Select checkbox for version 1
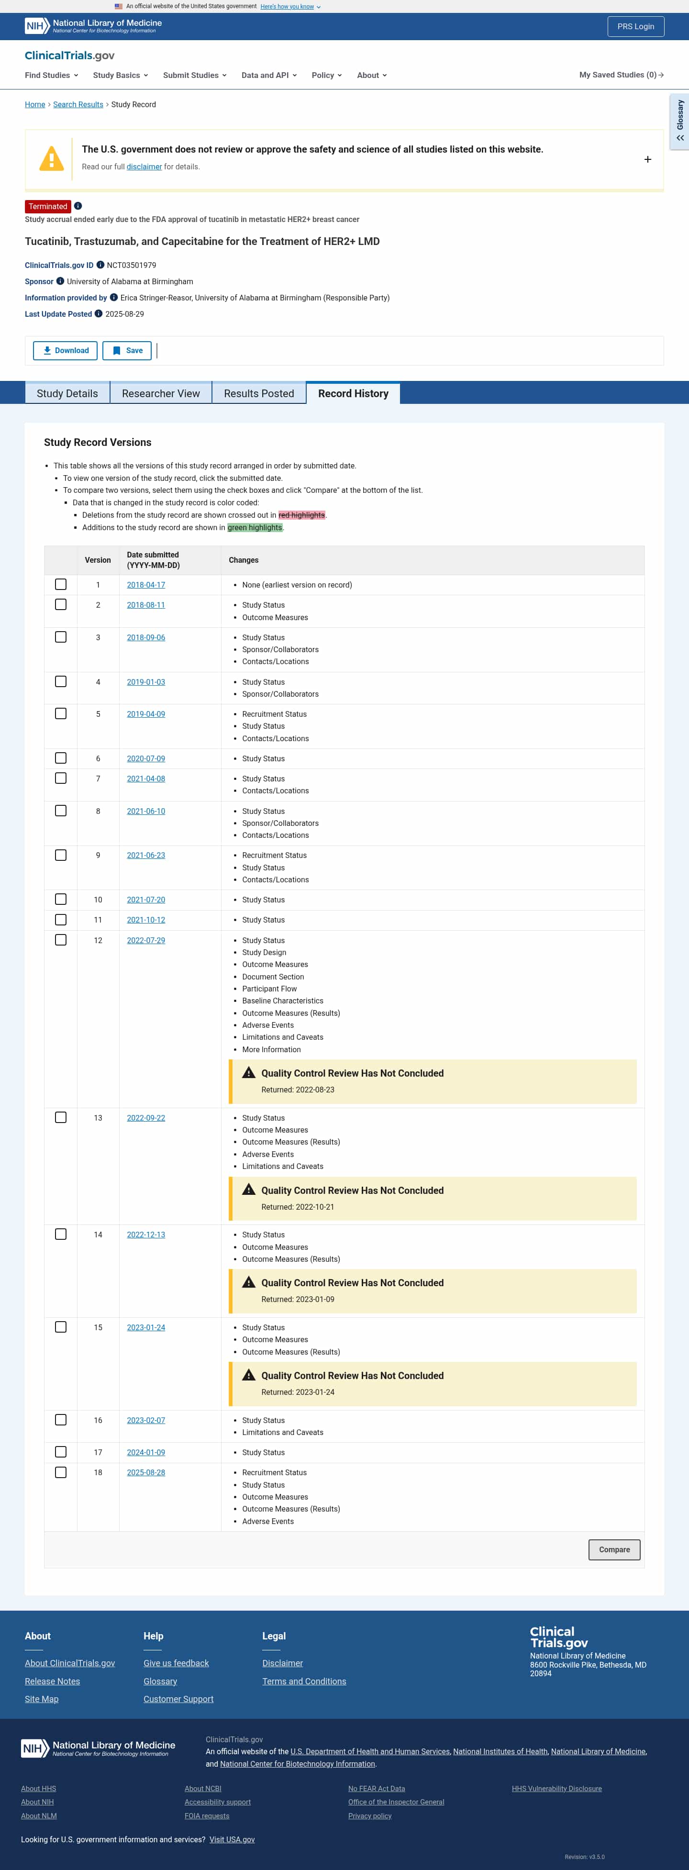689x1870 pixels. [61, 584]
